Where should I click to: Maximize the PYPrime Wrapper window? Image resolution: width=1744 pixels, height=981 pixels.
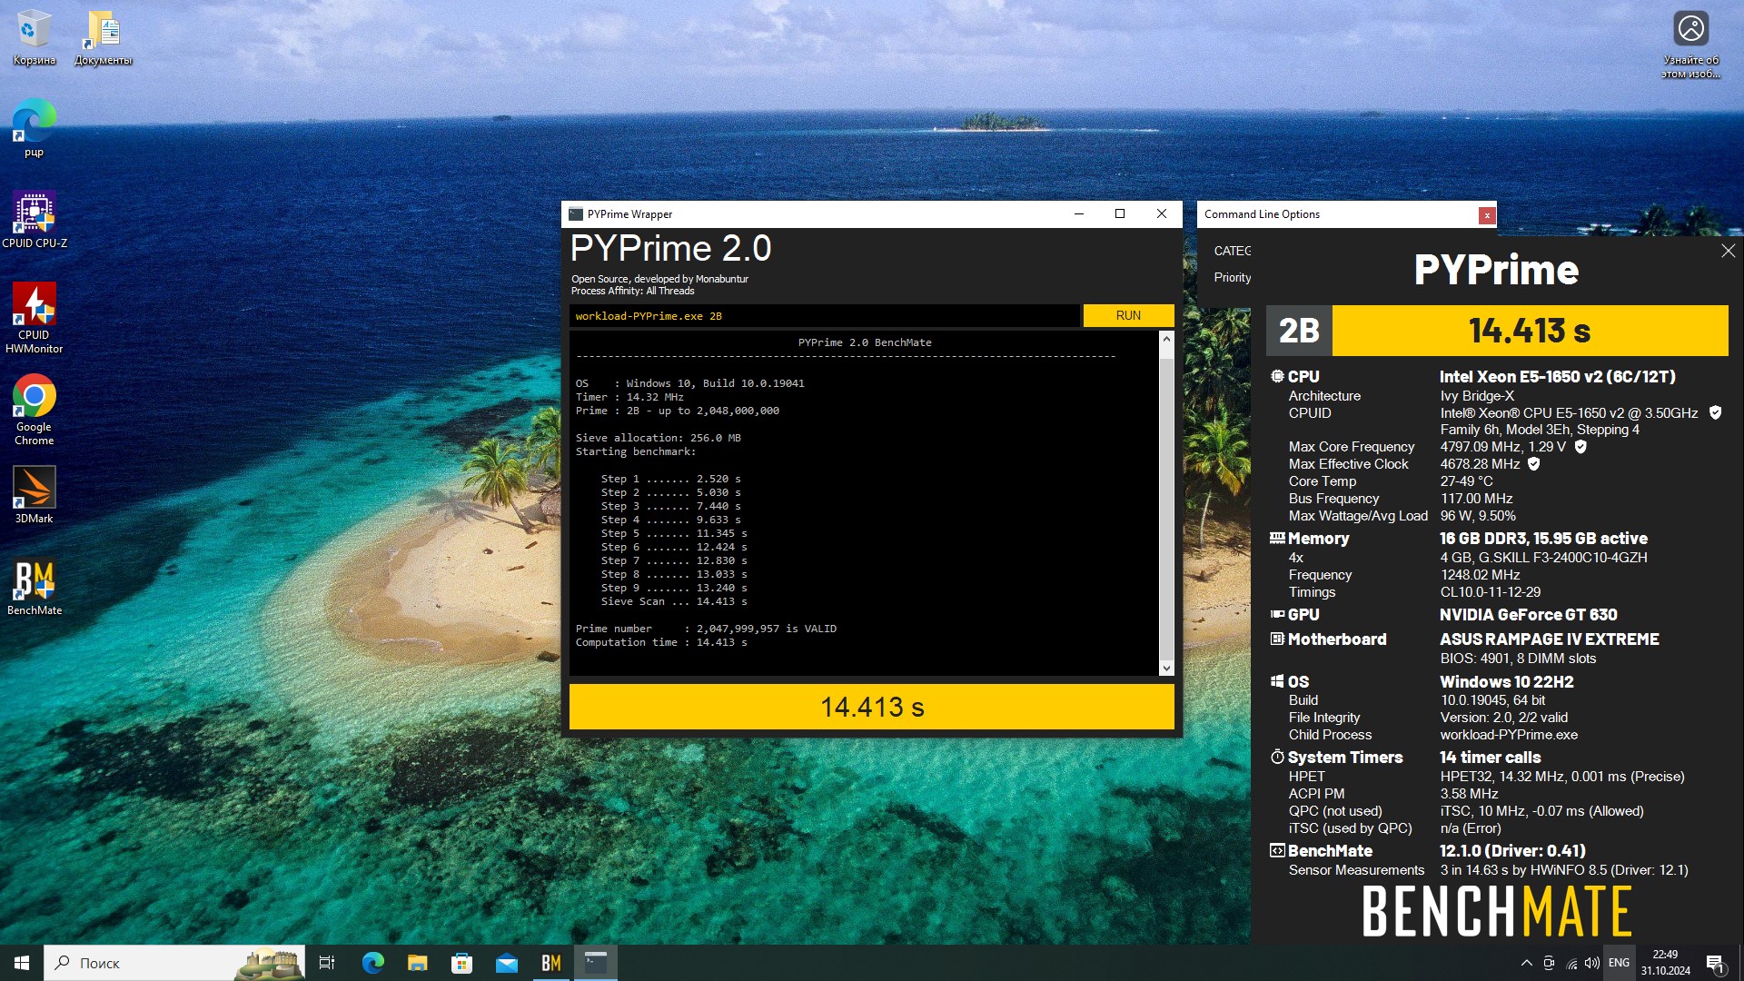(x=1120, y=213)
